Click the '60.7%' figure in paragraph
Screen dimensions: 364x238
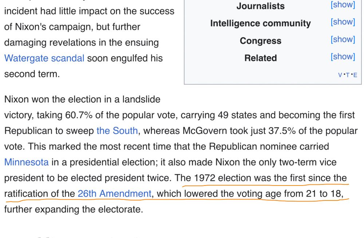pyautogui.click(x=79, y=115)
